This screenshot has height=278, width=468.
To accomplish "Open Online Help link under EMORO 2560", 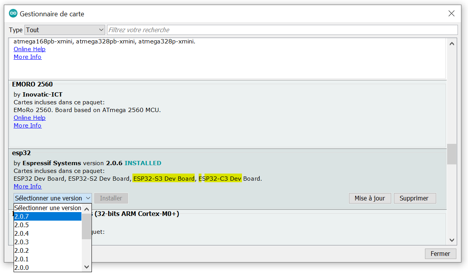I will (29, 118).
